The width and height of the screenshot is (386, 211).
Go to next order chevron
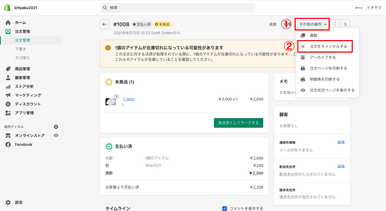point(345,24)
